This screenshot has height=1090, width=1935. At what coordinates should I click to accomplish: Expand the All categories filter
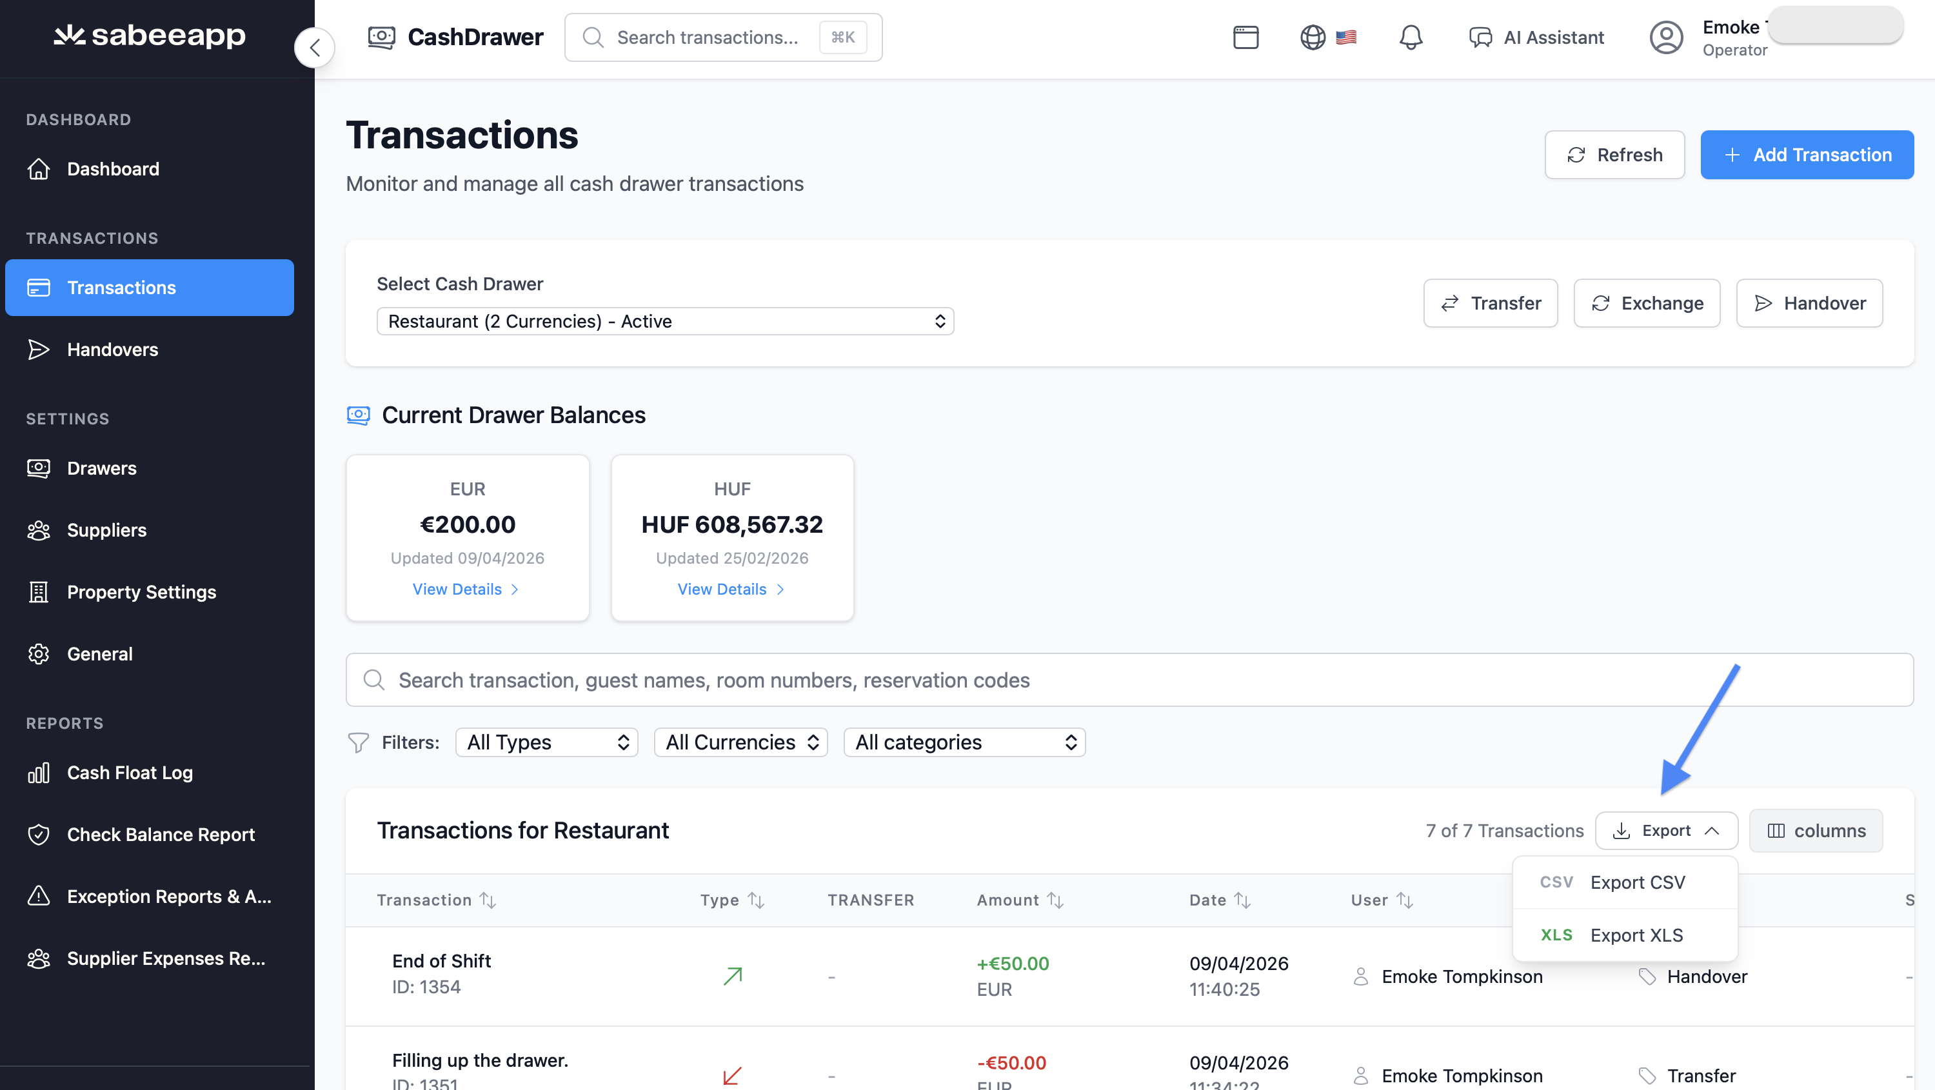[964, 742]
